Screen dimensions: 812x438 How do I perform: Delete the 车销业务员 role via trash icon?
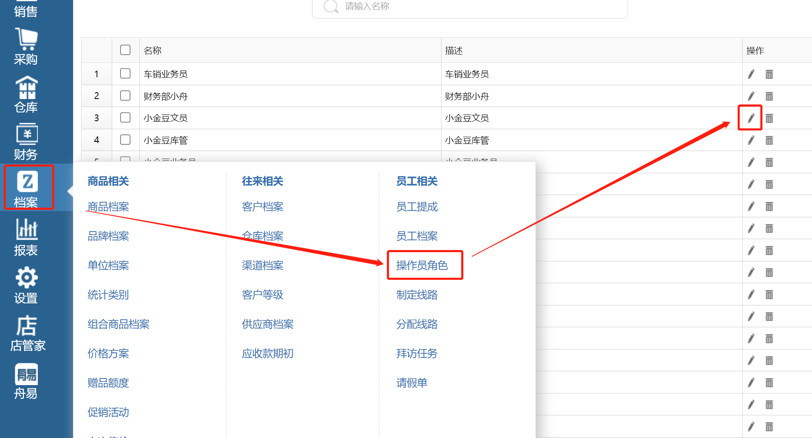pos(769,74)
